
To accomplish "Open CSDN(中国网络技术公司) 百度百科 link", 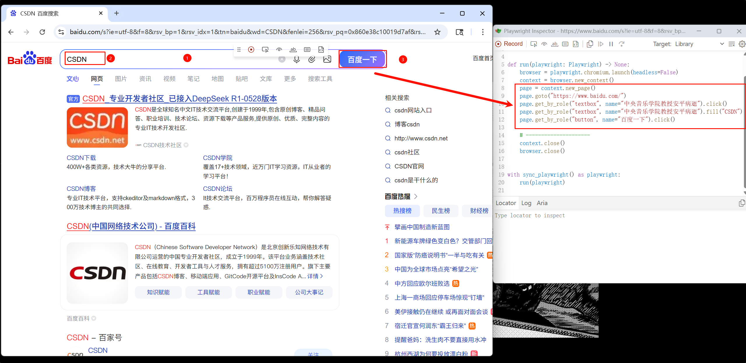I will [x=131, y=226].
